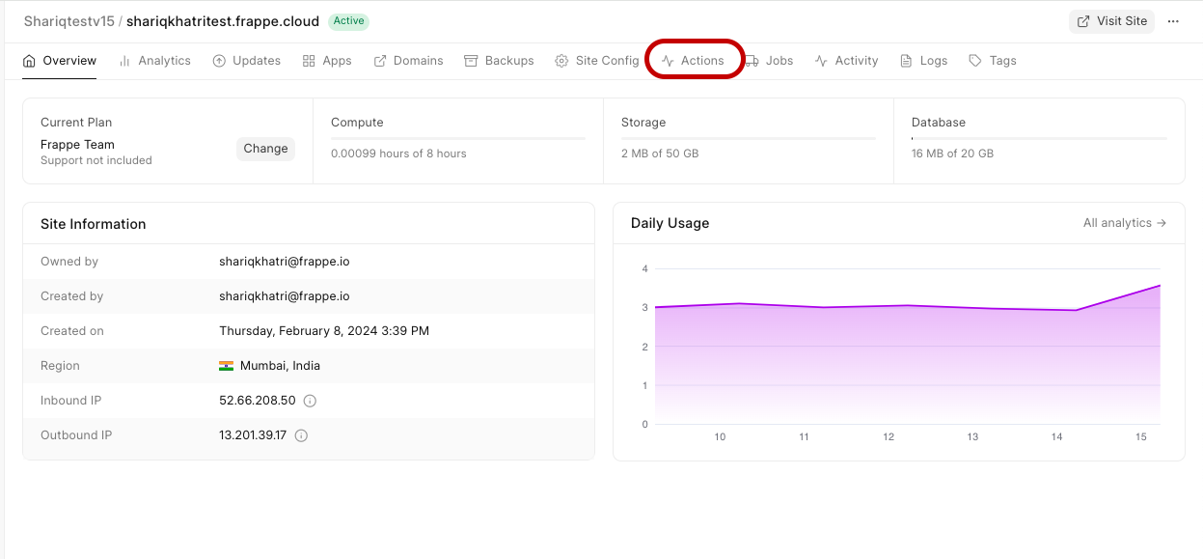Click the Shariqtestv15 breadcrumb link
This screenshot has height=559, width=1203.
[x=68, y=21]
